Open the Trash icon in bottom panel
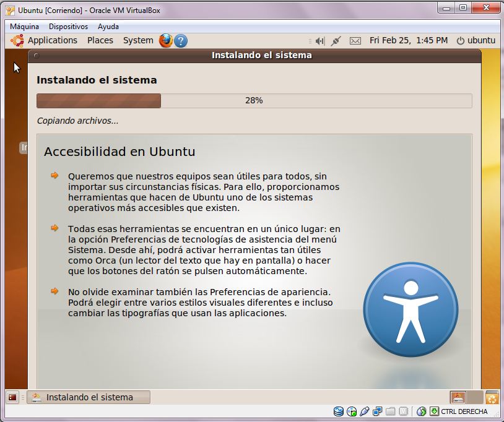504x422 pixels. click(x=492, y=397)
